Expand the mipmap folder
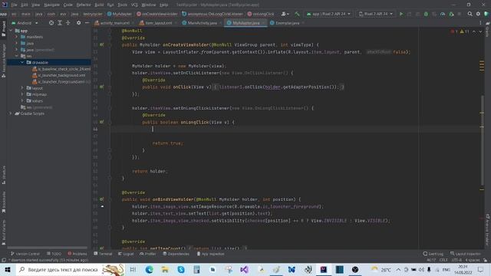Screen dimensions: 491x276 [x=22, y=94]
